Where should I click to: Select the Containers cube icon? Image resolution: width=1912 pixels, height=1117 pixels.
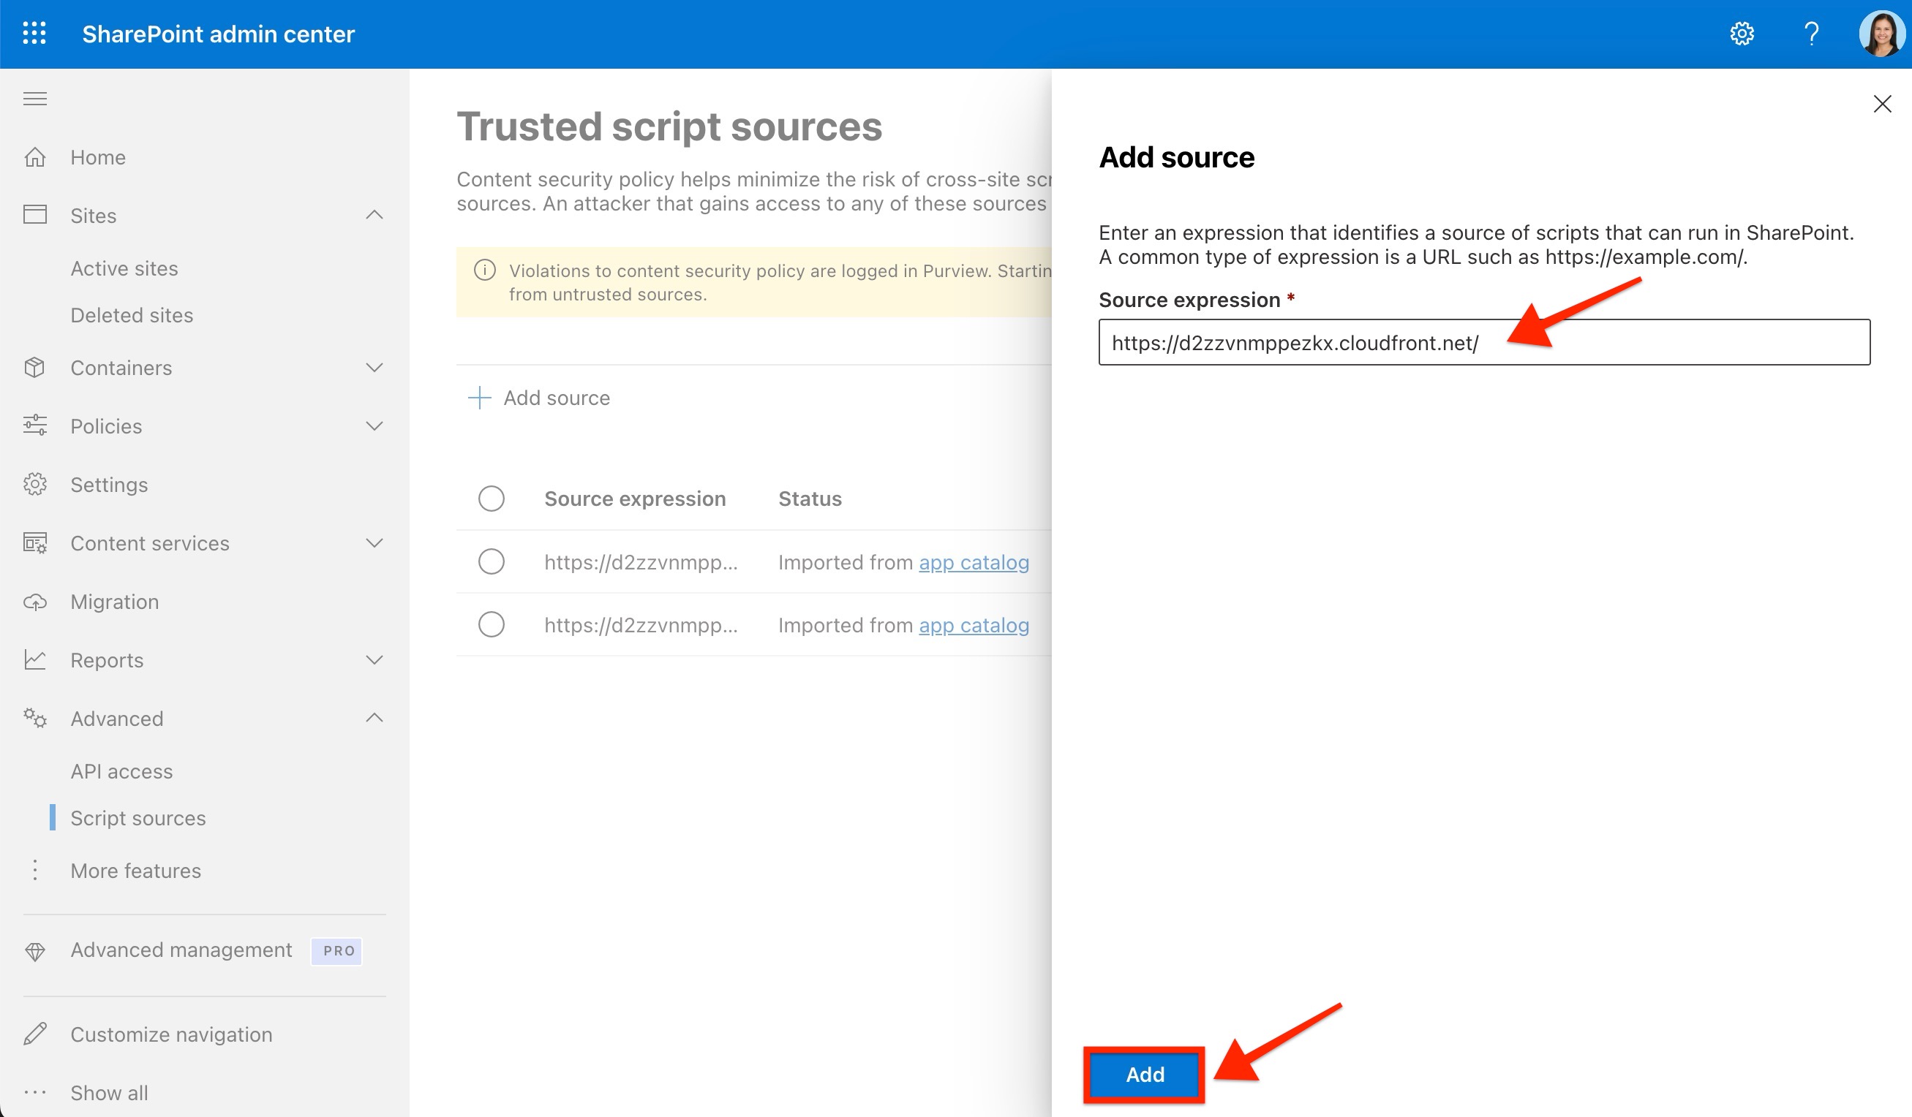[34, 368]
